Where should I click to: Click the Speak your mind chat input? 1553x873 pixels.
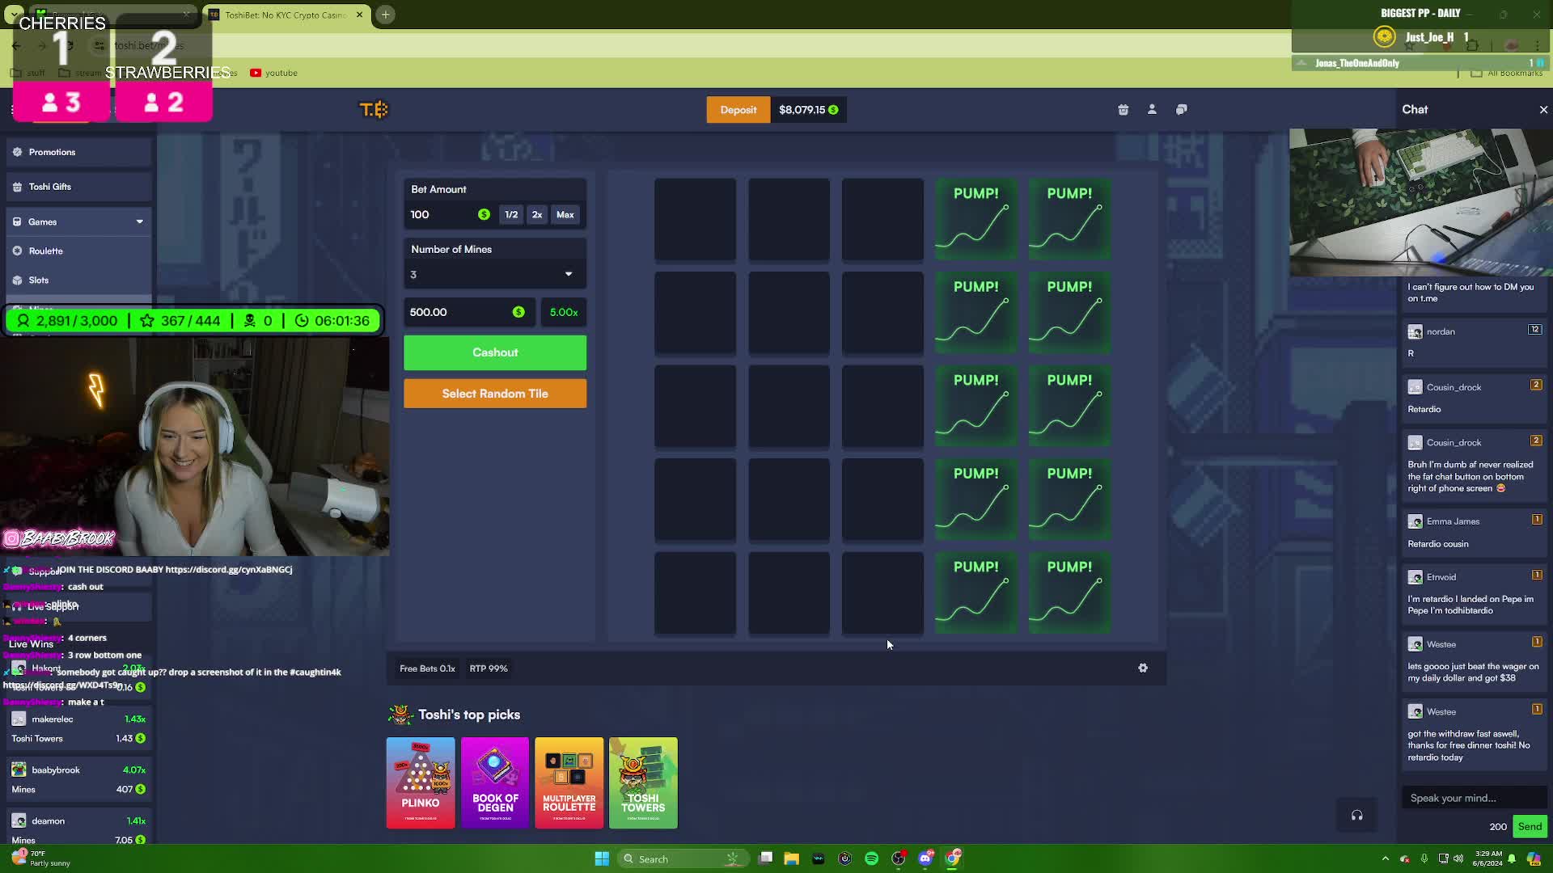[x=1475, y=799]
